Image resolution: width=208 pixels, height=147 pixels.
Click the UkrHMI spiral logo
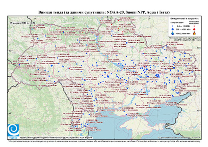13,130
